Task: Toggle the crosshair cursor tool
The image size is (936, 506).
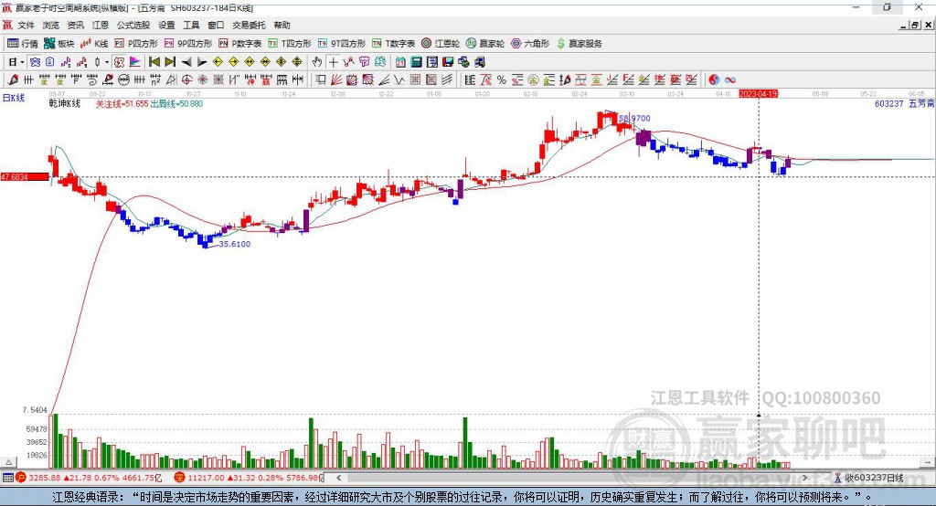Action: click(333, 62)
